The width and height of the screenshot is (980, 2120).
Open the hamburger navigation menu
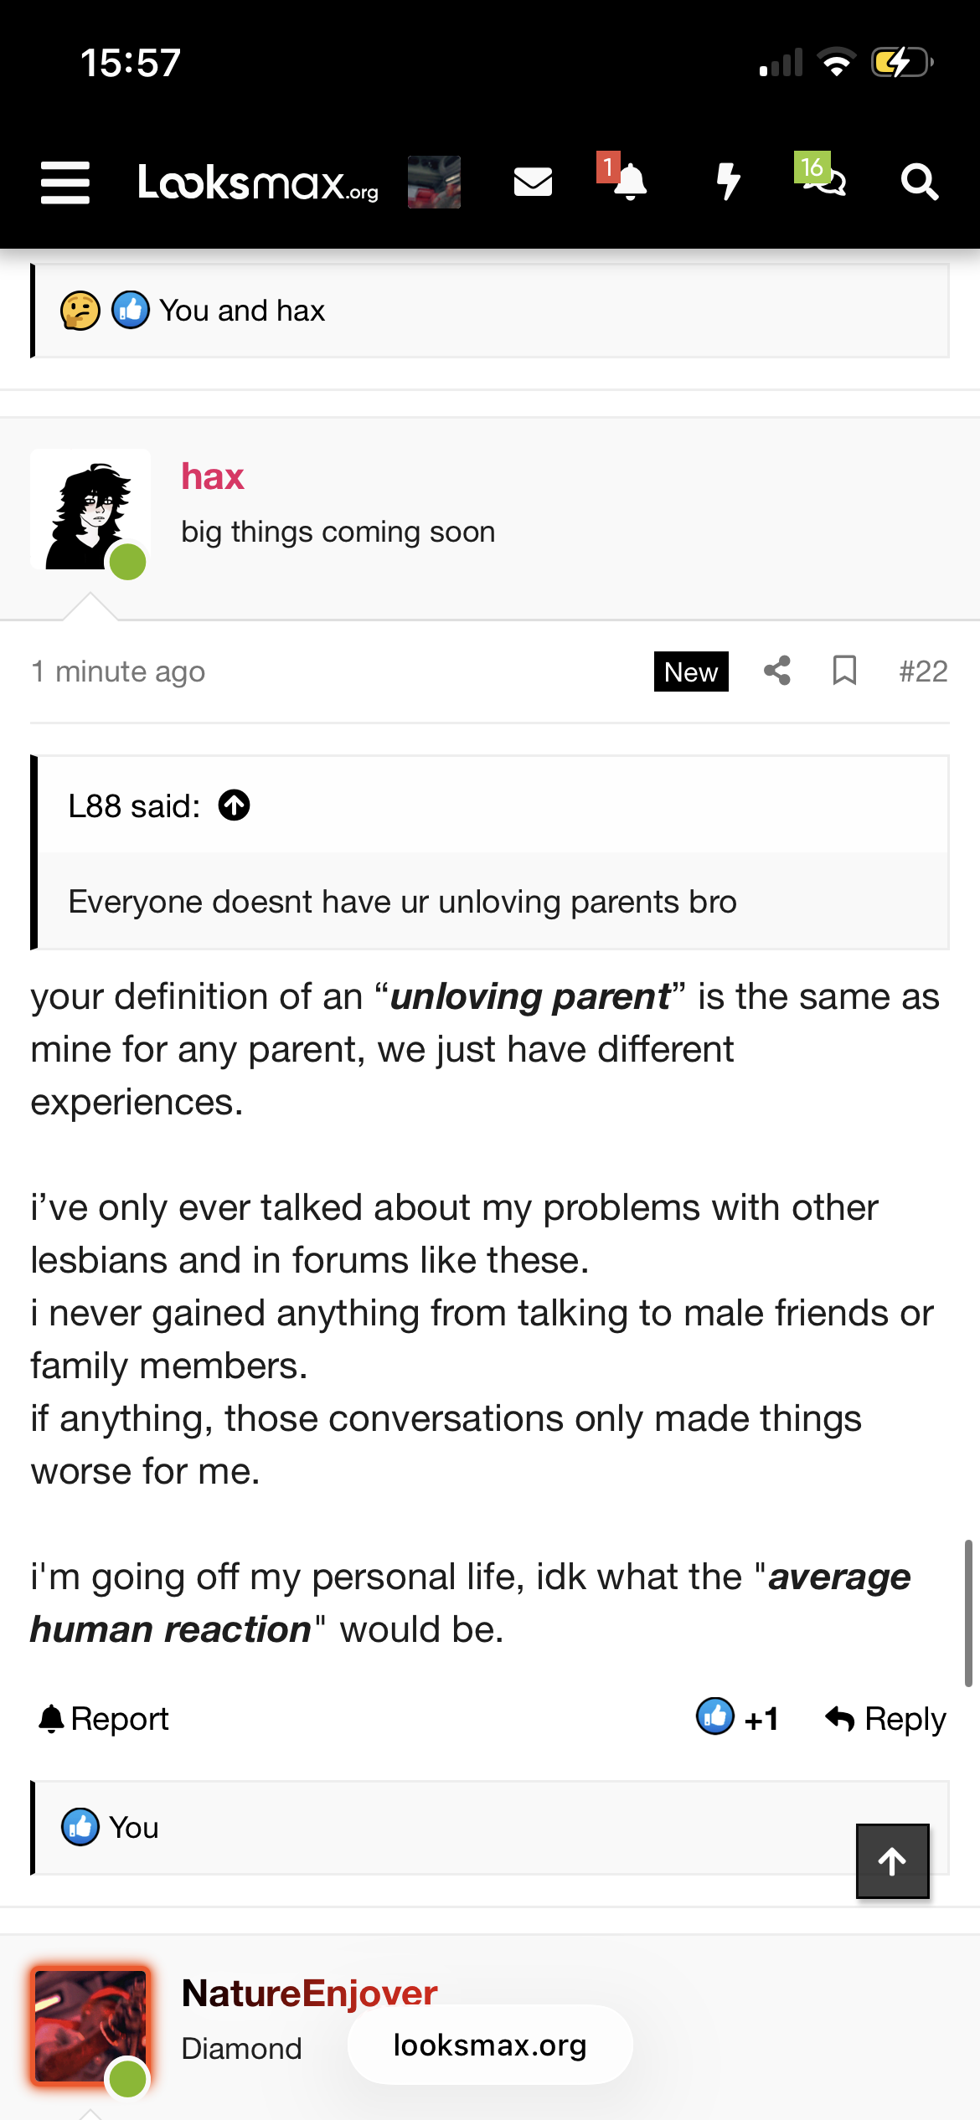coord(65,182)
